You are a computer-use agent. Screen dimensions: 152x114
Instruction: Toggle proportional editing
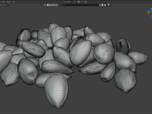(85, 2)
